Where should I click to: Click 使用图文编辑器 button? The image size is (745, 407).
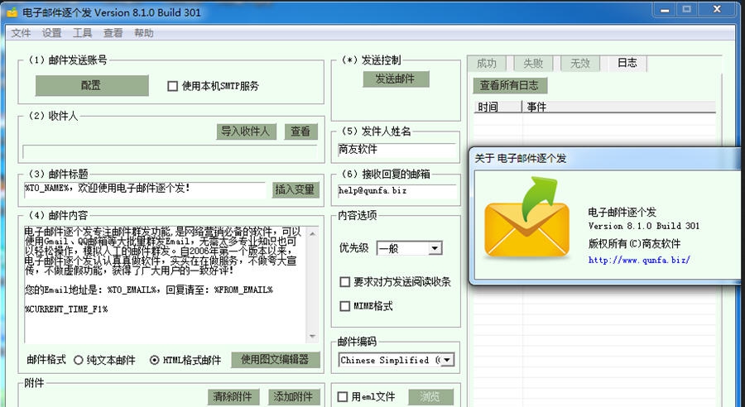[x=276, y=360]
